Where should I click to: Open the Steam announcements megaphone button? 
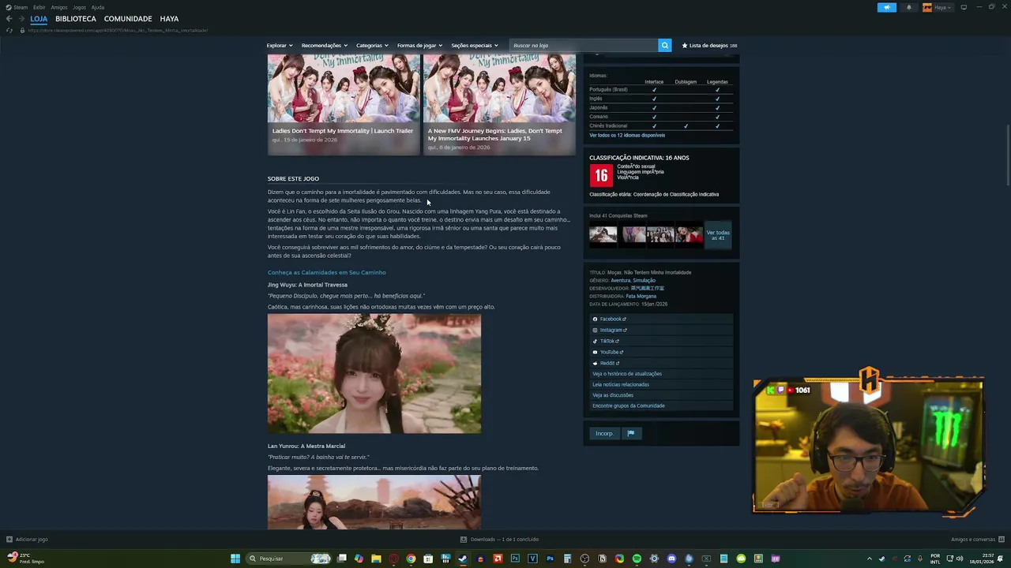coord(887,7)
